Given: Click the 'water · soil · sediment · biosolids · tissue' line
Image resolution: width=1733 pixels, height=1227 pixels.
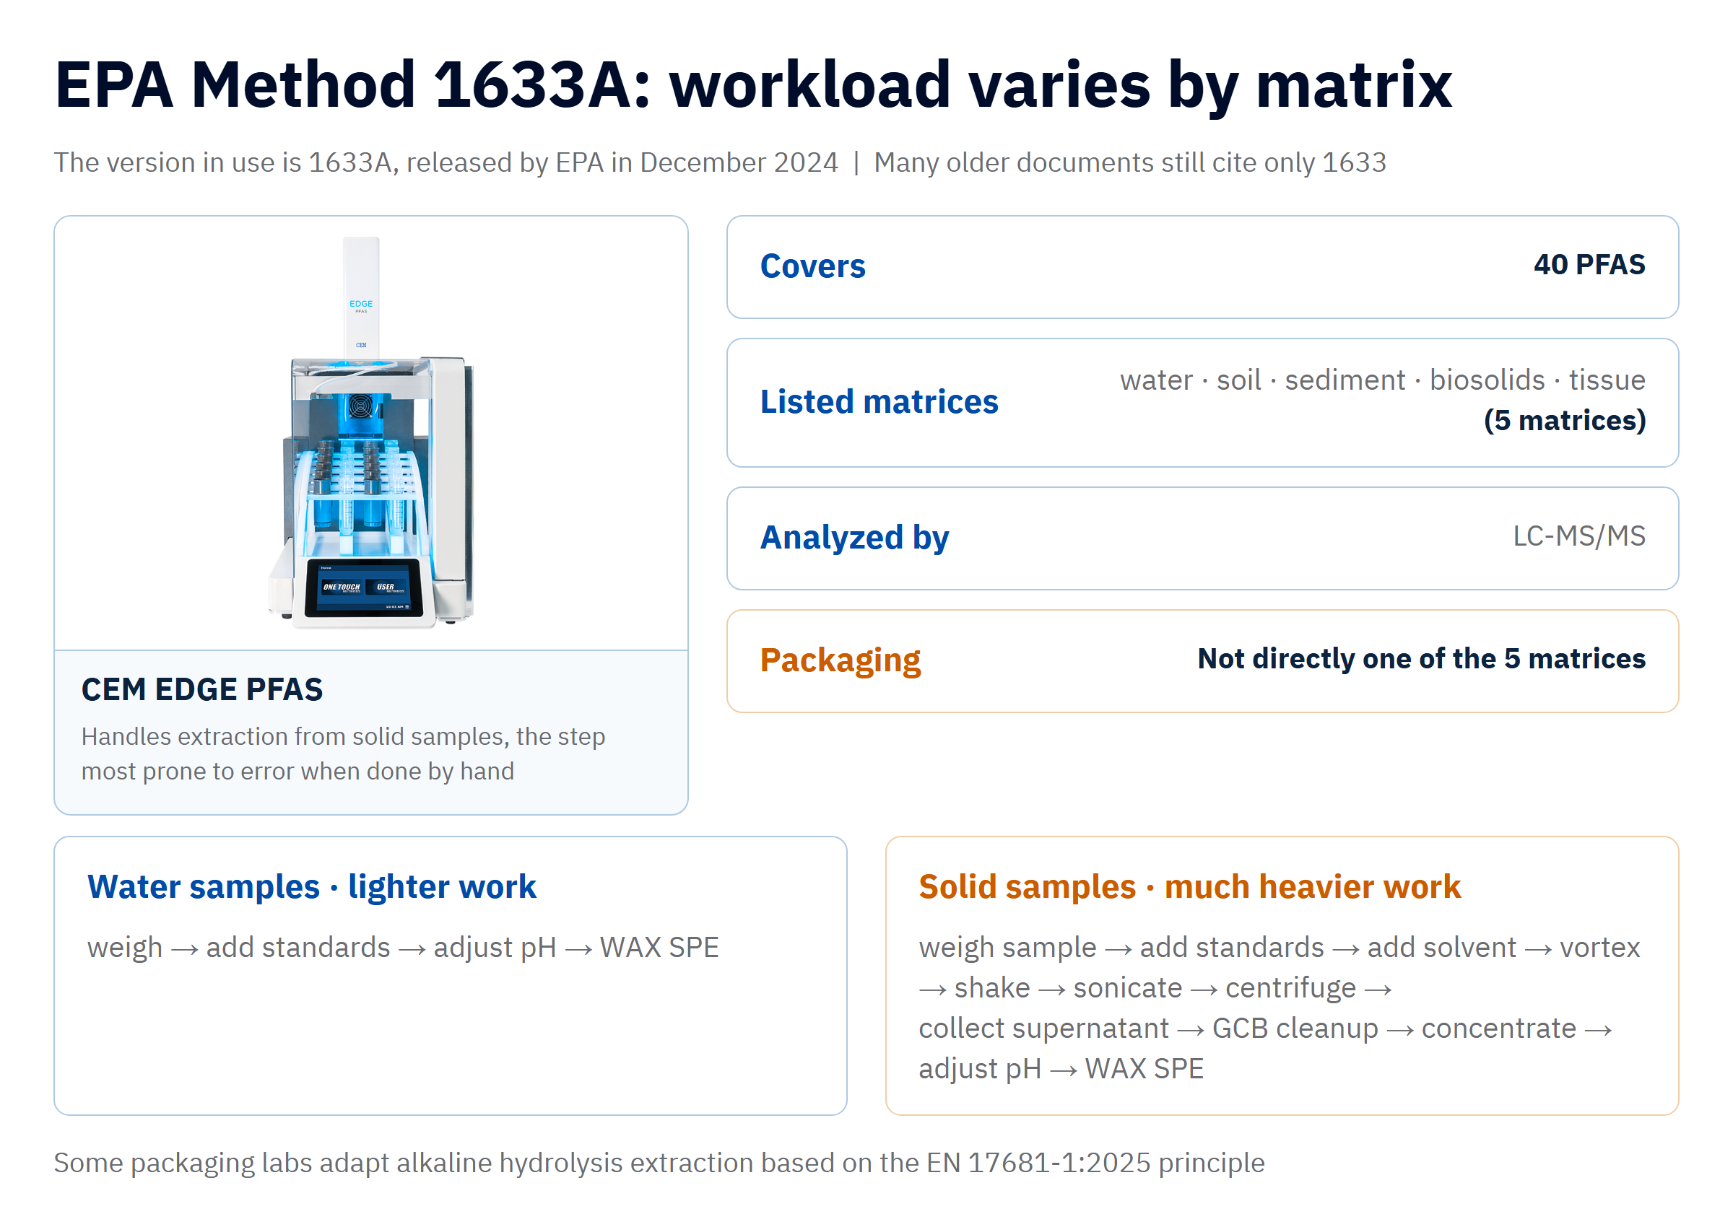Looking at the screenshot, I should pos(1381,379).
